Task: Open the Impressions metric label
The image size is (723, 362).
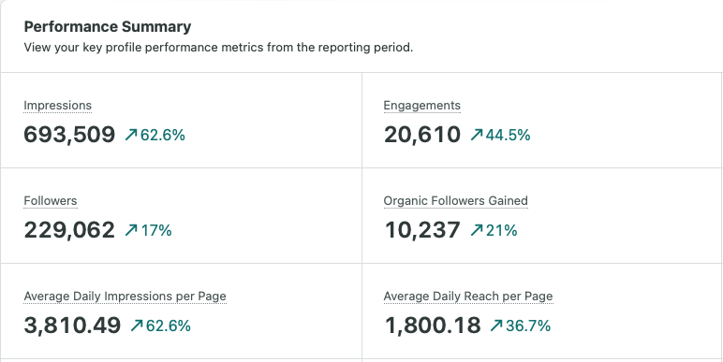Action: point(58,106)
